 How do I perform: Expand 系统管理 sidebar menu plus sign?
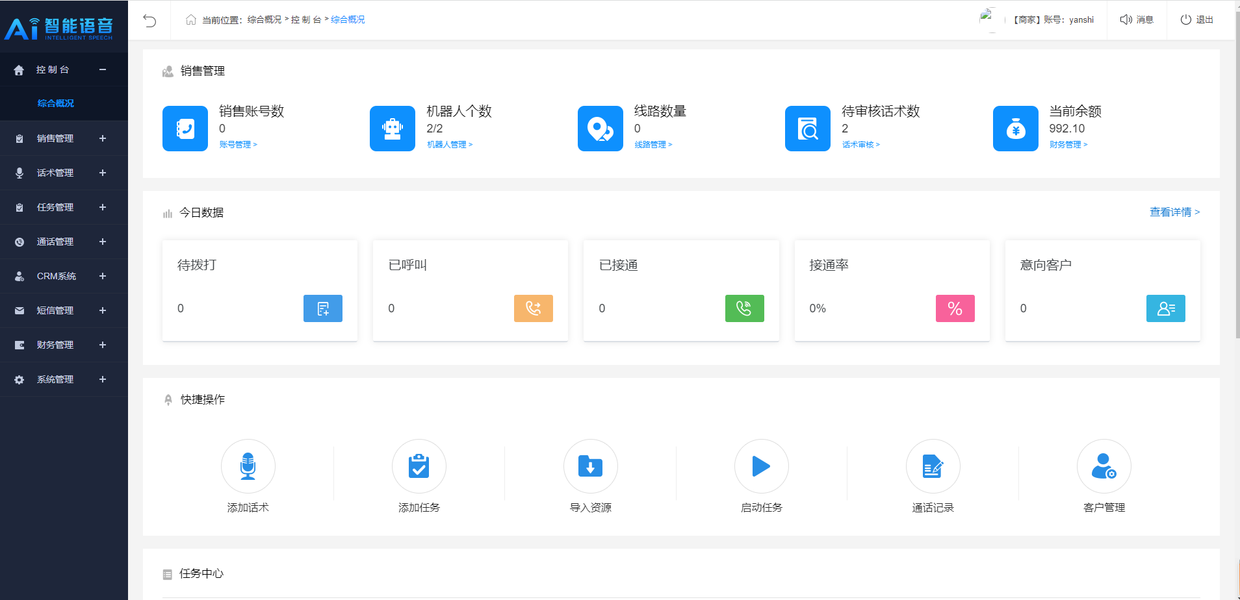tap(103, 379)
